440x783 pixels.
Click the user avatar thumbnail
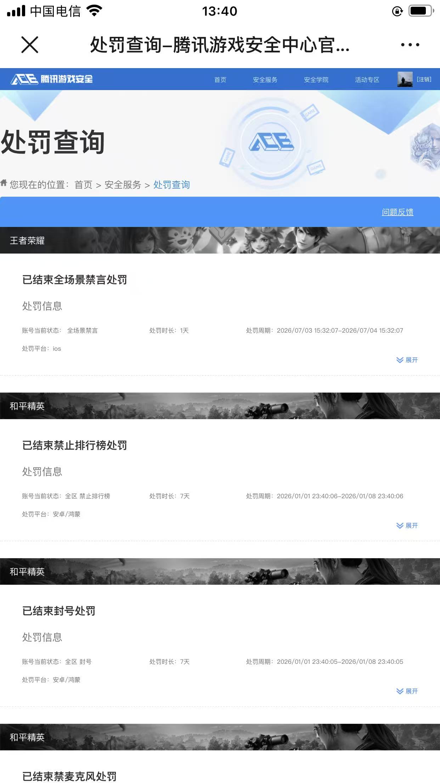point(405,79)
